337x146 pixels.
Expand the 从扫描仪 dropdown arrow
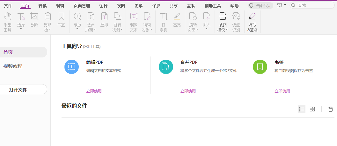coord(227,30)
